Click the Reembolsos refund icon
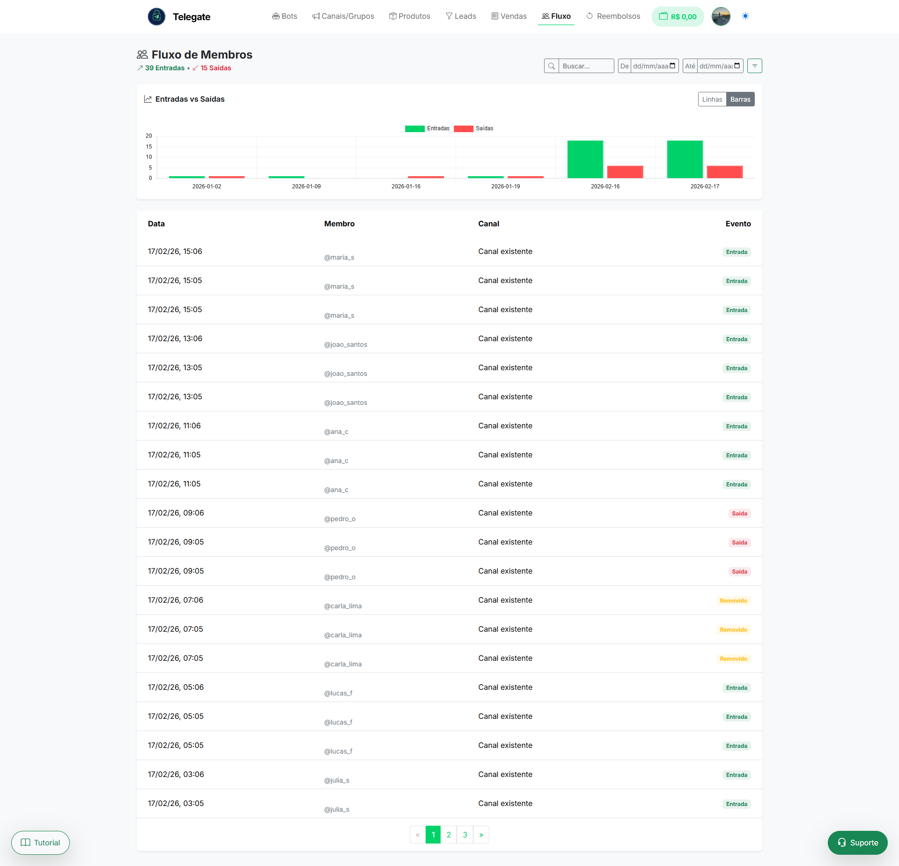The image size is (899, 866). (x=589, y=16)
